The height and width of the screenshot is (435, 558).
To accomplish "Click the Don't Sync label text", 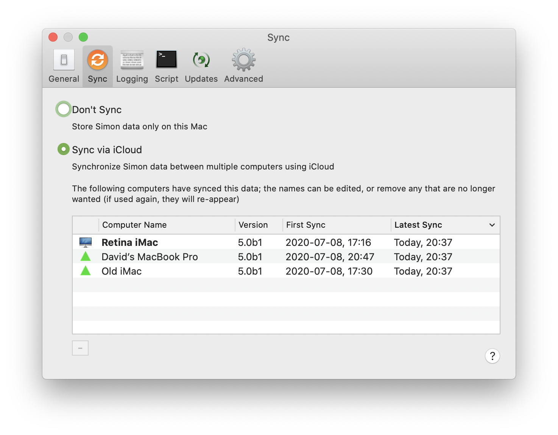I will (97, 110).
